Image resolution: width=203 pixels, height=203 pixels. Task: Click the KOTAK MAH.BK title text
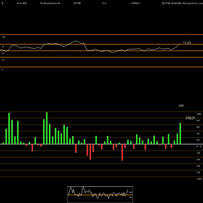[172, 3]
